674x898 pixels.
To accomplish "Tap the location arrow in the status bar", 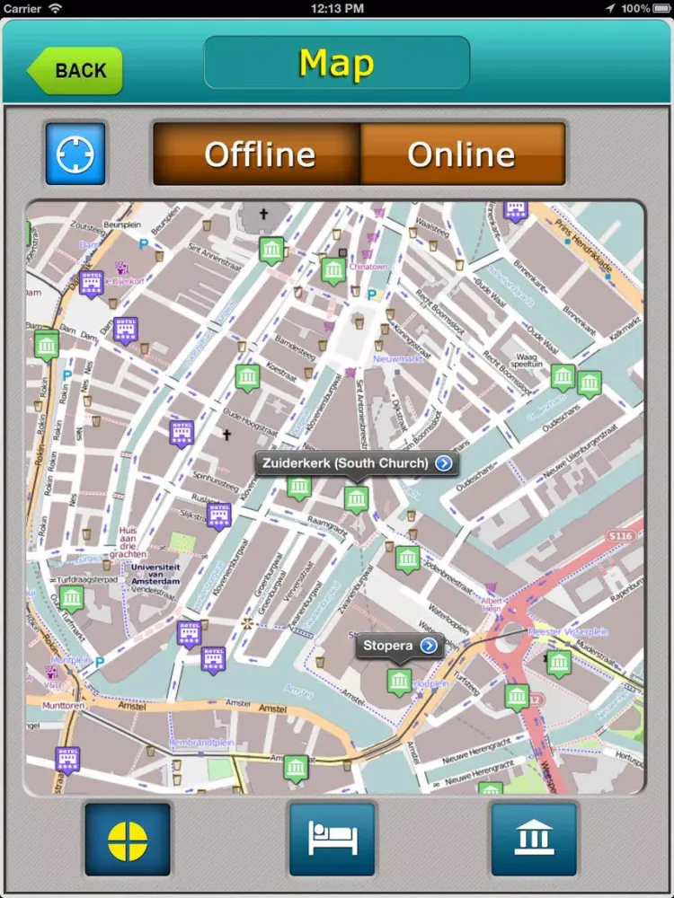I will (610, 9).
